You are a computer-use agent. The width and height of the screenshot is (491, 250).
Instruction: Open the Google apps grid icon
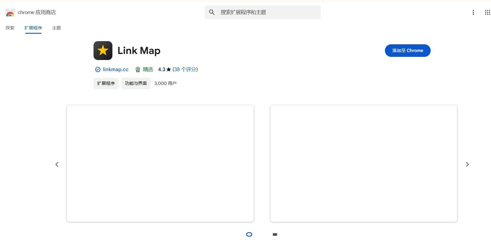point(488,12)
